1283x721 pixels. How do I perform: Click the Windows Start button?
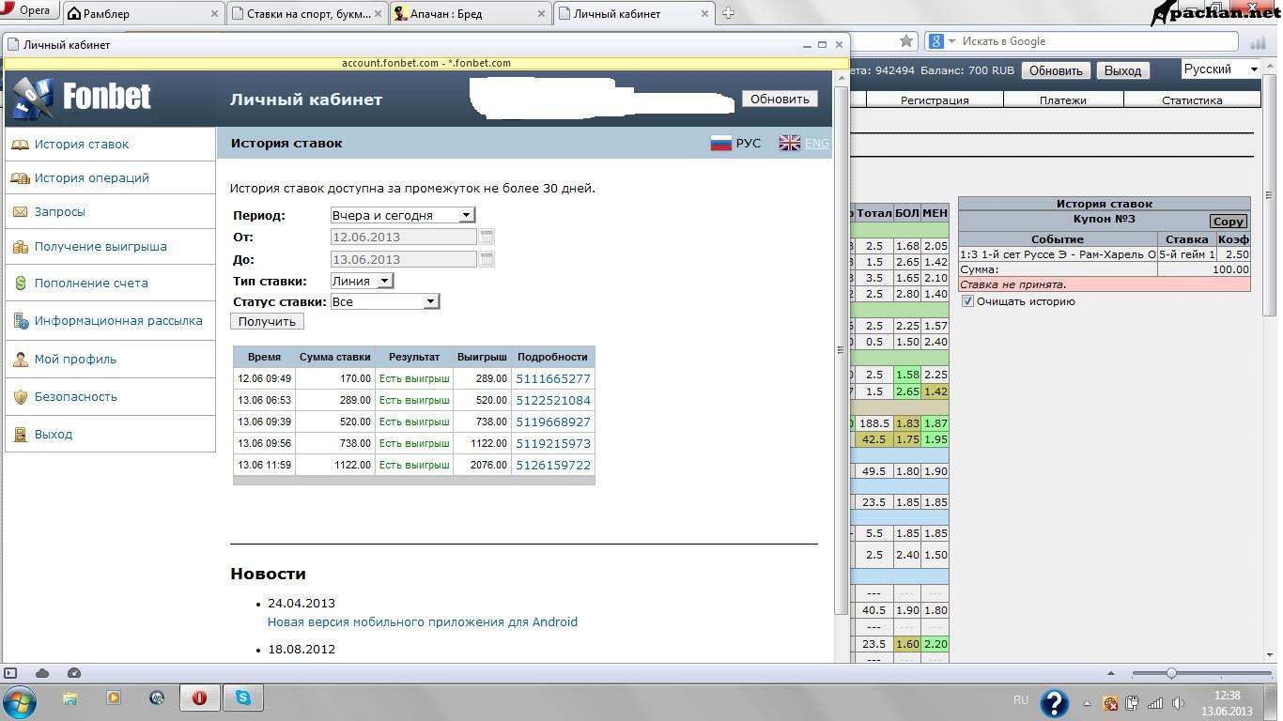(19, 699)
